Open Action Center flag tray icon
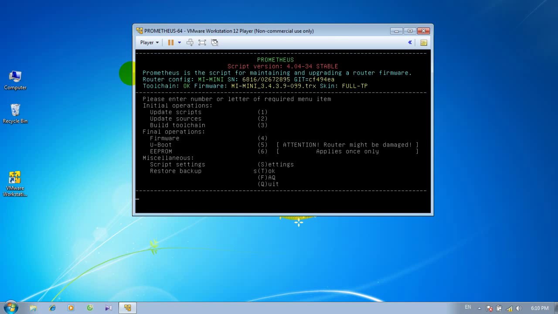558x314 pixels. (490, 308)
